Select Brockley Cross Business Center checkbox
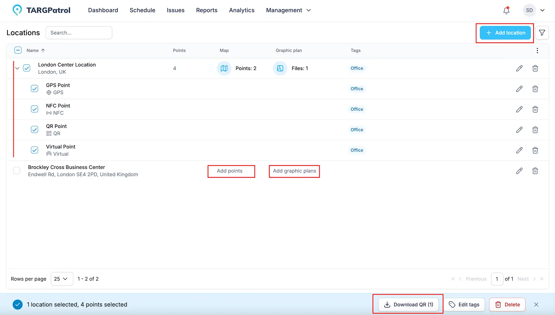This screenshot has height=315, width=555. coord(17,171)
